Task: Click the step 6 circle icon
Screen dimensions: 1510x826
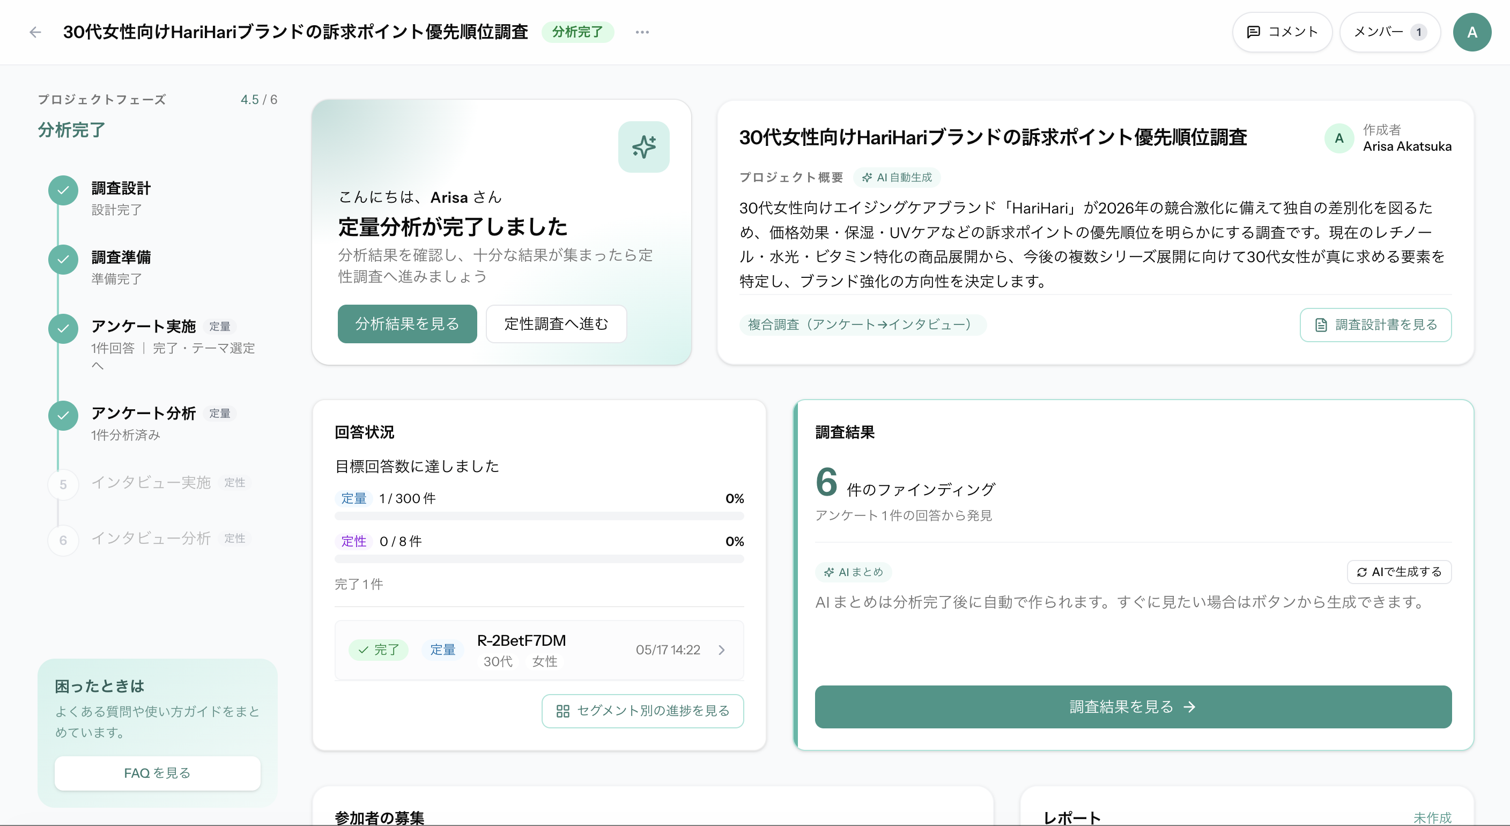Action: pyautogui.click(x=63, y=541)
